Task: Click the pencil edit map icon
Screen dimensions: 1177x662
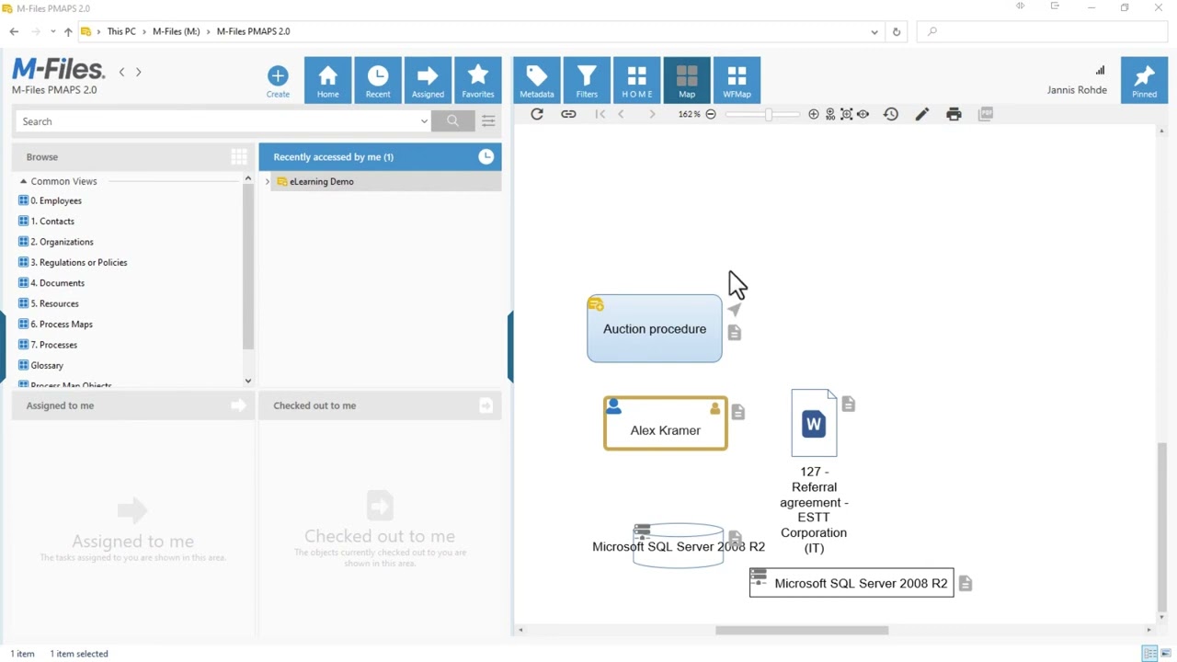Action: tap(922, 114)
